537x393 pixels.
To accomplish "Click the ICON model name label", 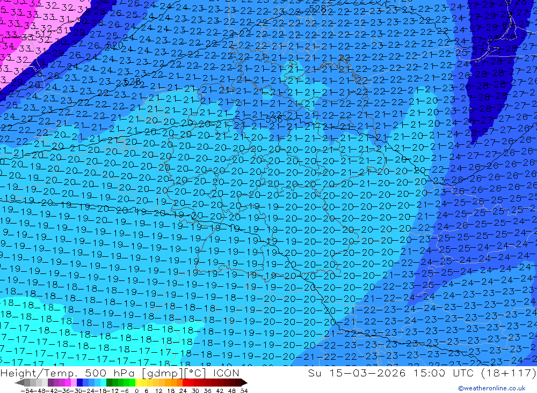I will click(226, 373).
